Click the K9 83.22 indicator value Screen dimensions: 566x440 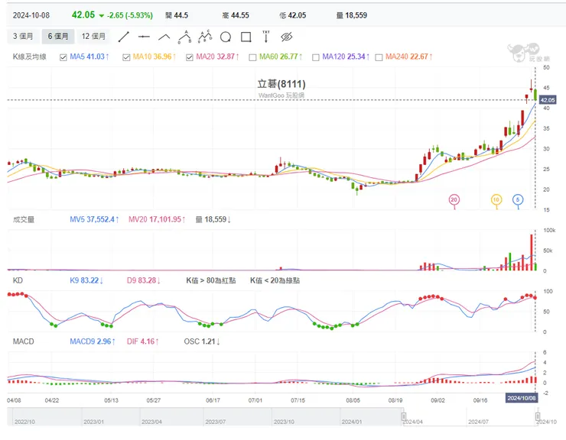click(x=86, y=280)
